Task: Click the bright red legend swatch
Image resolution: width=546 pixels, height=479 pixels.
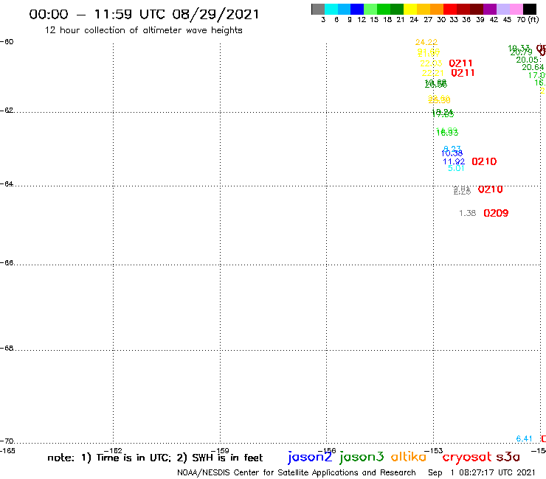Action: pos(450,9)
